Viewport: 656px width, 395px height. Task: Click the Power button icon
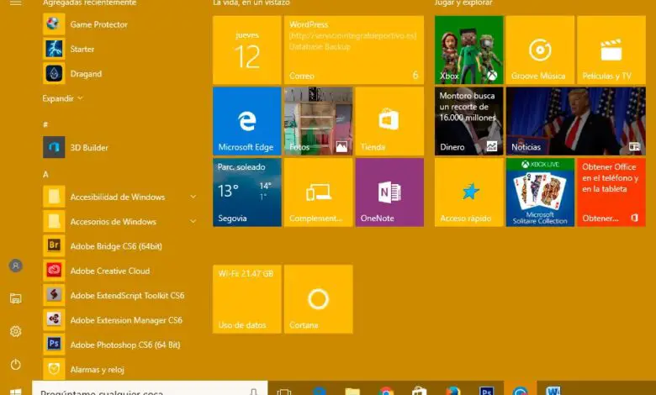coord(15,365)
